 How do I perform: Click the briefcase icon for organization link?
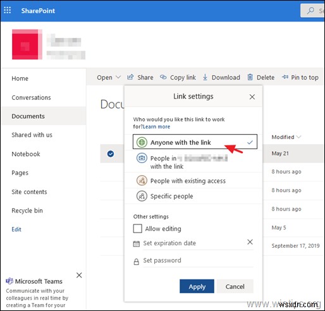[x=142, y=158]
